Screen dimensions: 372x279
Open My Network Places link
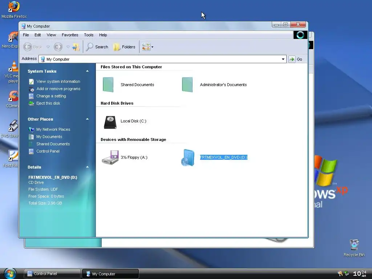[x=53, y=129]
